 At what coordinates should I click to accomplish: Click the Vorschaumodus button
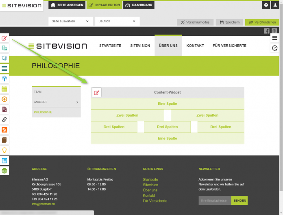click(195, 22)
